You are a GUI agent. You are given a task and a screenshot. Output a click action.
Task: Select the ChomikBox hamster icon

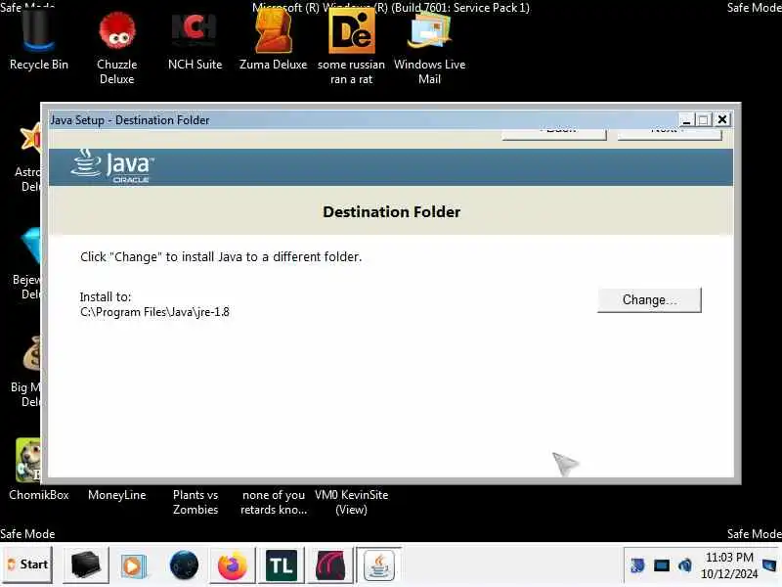coord(28,460)
